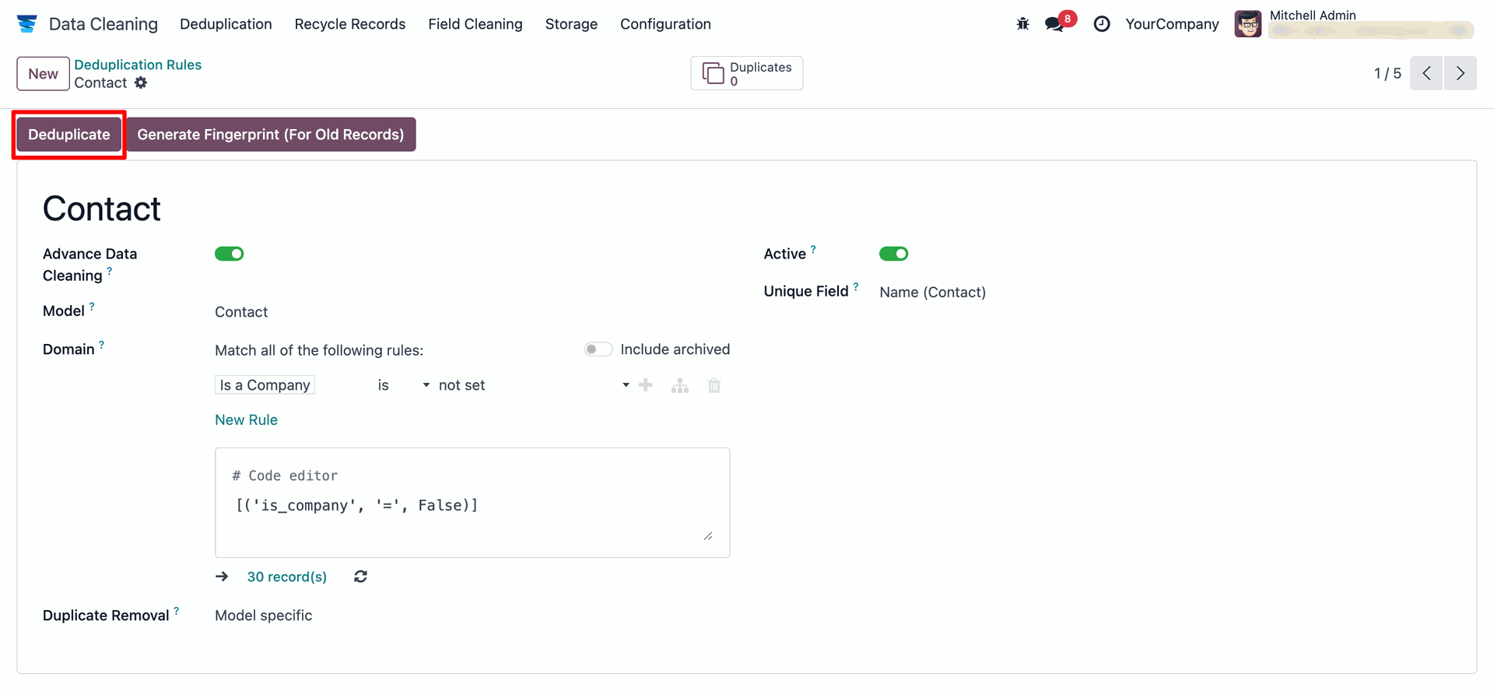Refresh the record count

pos(360,577)
